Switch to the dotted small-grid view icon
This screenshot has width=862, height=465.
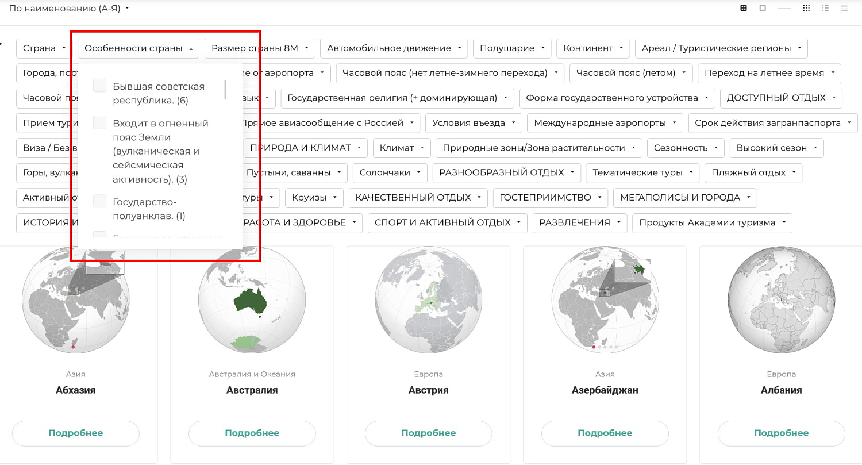(x=806, y=8)
